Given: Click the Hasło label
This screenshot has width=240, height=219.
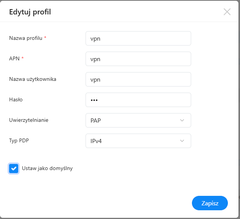Looking at the screenshot, I should tap(16, 99).
